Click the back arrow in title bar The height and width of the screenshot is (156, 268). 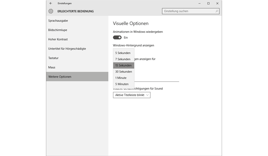(x=51, y=3)
